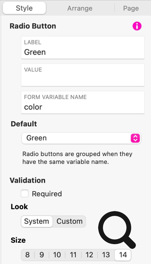Pick size 12
The height and width of the screenshot is (264, 151).
click(x=89, y=255)
